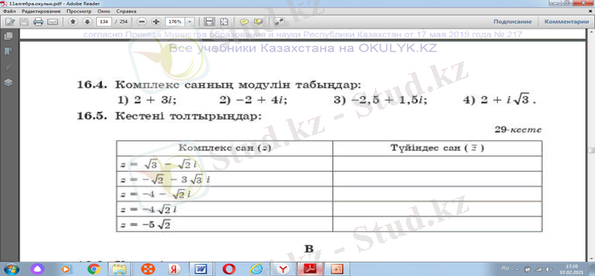The image size is (595, 276).
Task: Toggle the layers side panel
Action: tap(8, 83)
